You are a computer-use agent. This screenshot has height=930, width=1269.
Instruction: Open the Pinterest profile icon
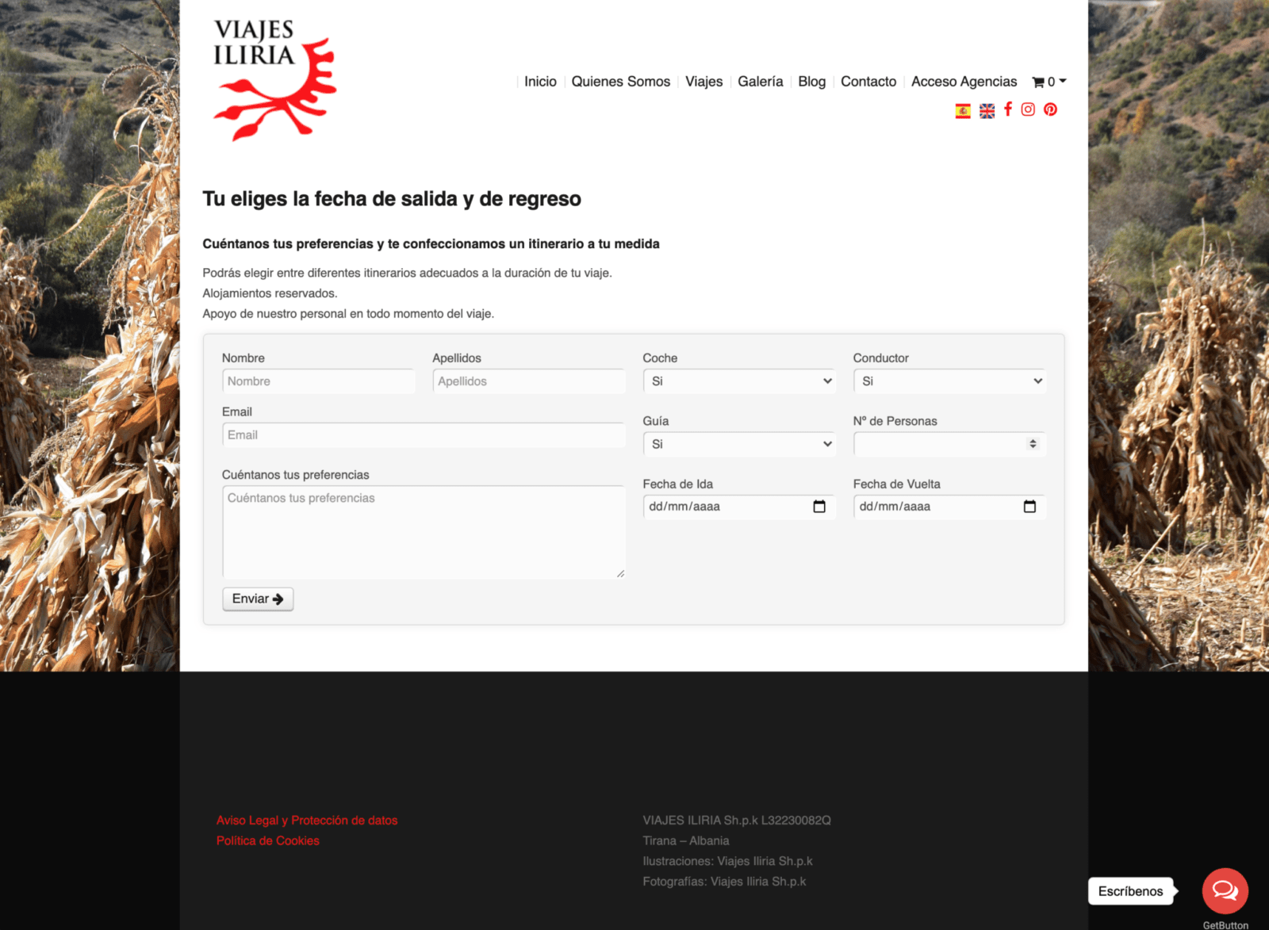(1050, 109)
